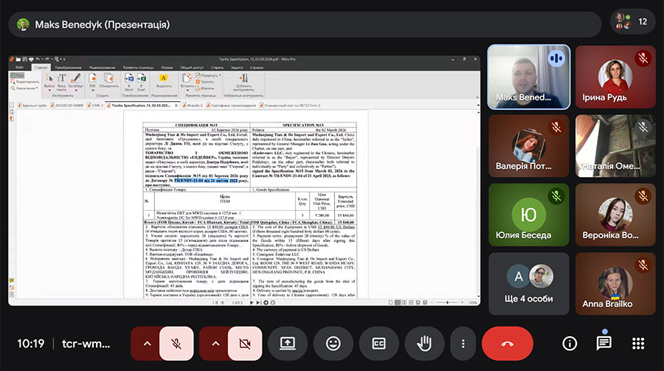This screenshot has height=371, width=664.
Task: Select Валерія participant tile
Action: pyautogui.click(x=528, y=146)
